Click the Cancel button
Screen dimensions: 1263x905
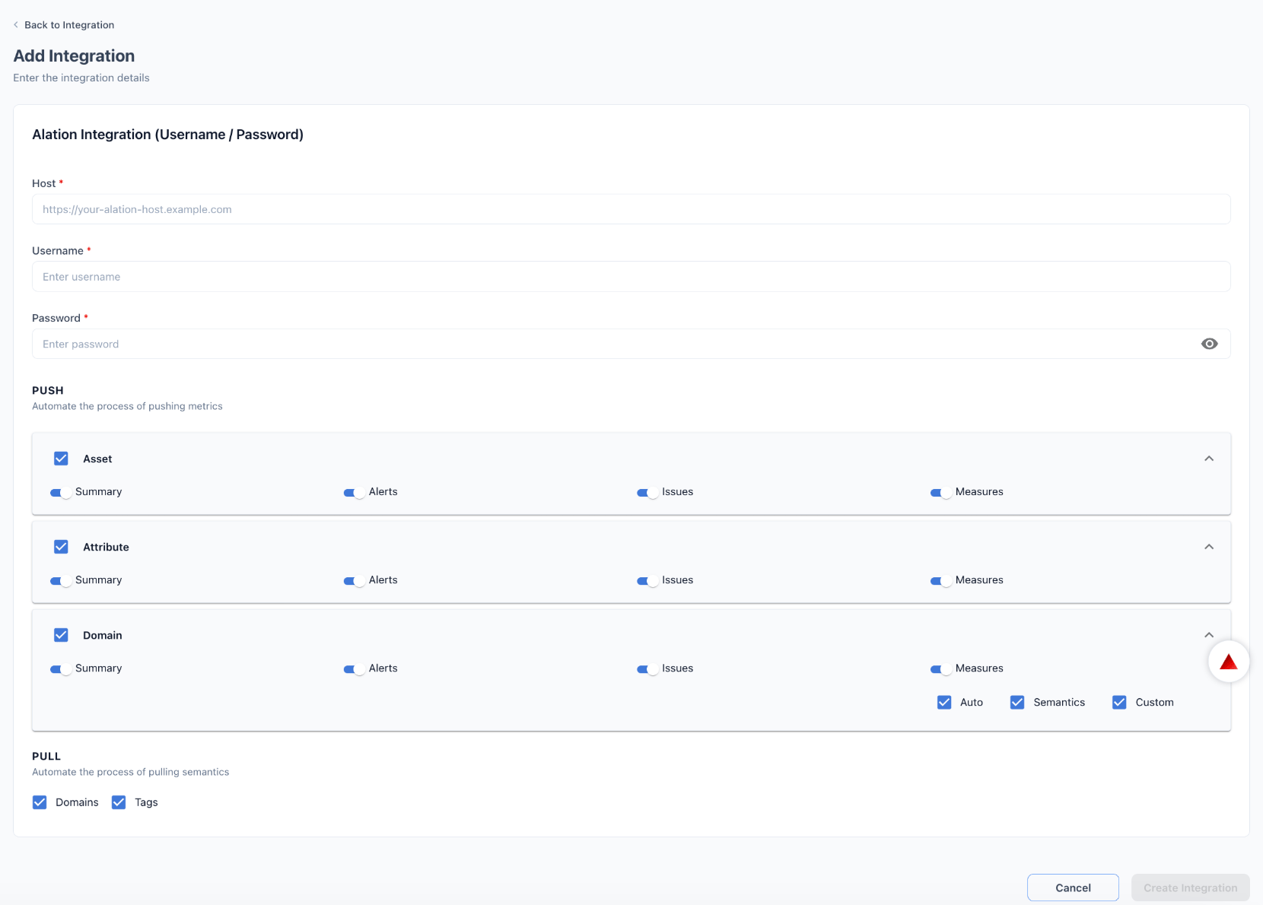pyautogui.click(x=1073, y=888)
